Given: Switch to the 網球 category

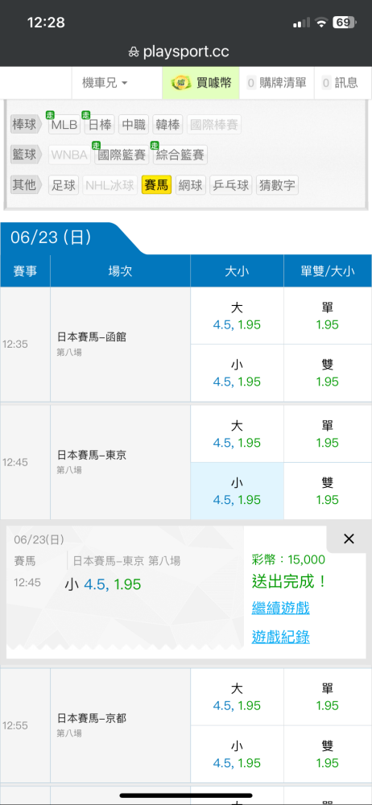Looking at the screenshot, I should tap(191, 185).
